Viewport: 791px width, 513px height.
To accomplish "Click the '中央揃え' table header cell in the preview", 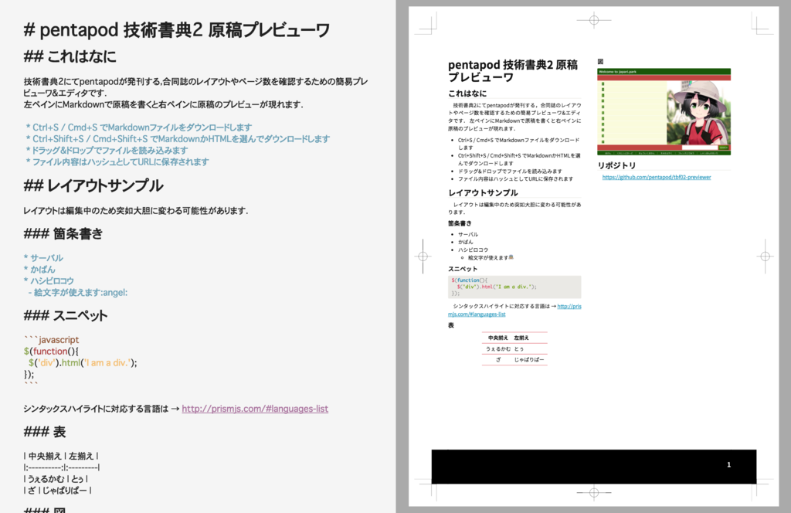I will point(498,338).
